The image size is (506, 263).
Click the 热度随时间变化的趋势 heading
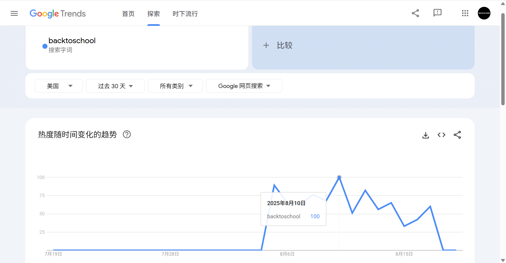(77, 135)
